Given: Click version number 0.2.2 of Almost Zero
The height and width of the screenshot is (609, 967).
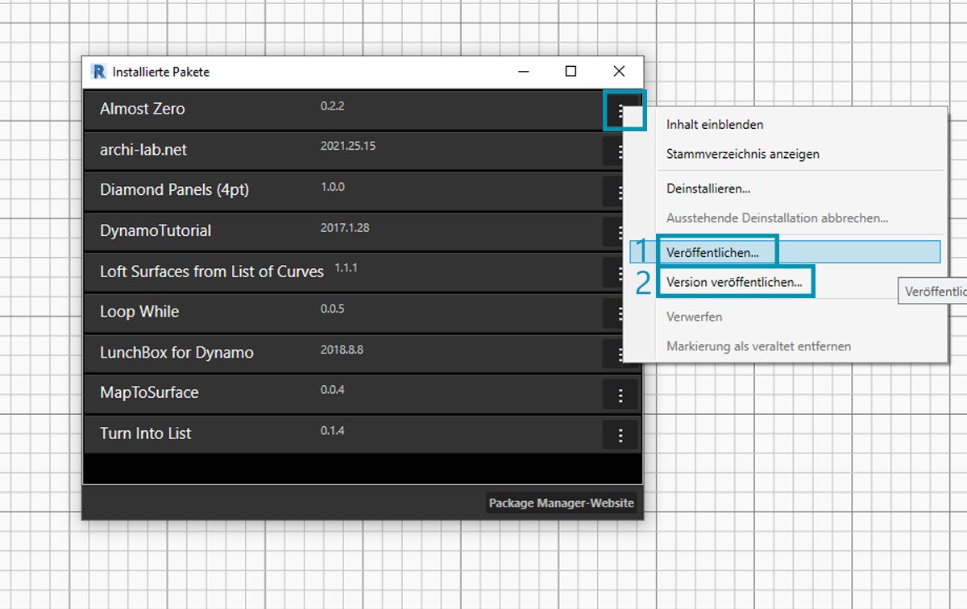Looking at the screenshot, I should (x=333, y=106).
